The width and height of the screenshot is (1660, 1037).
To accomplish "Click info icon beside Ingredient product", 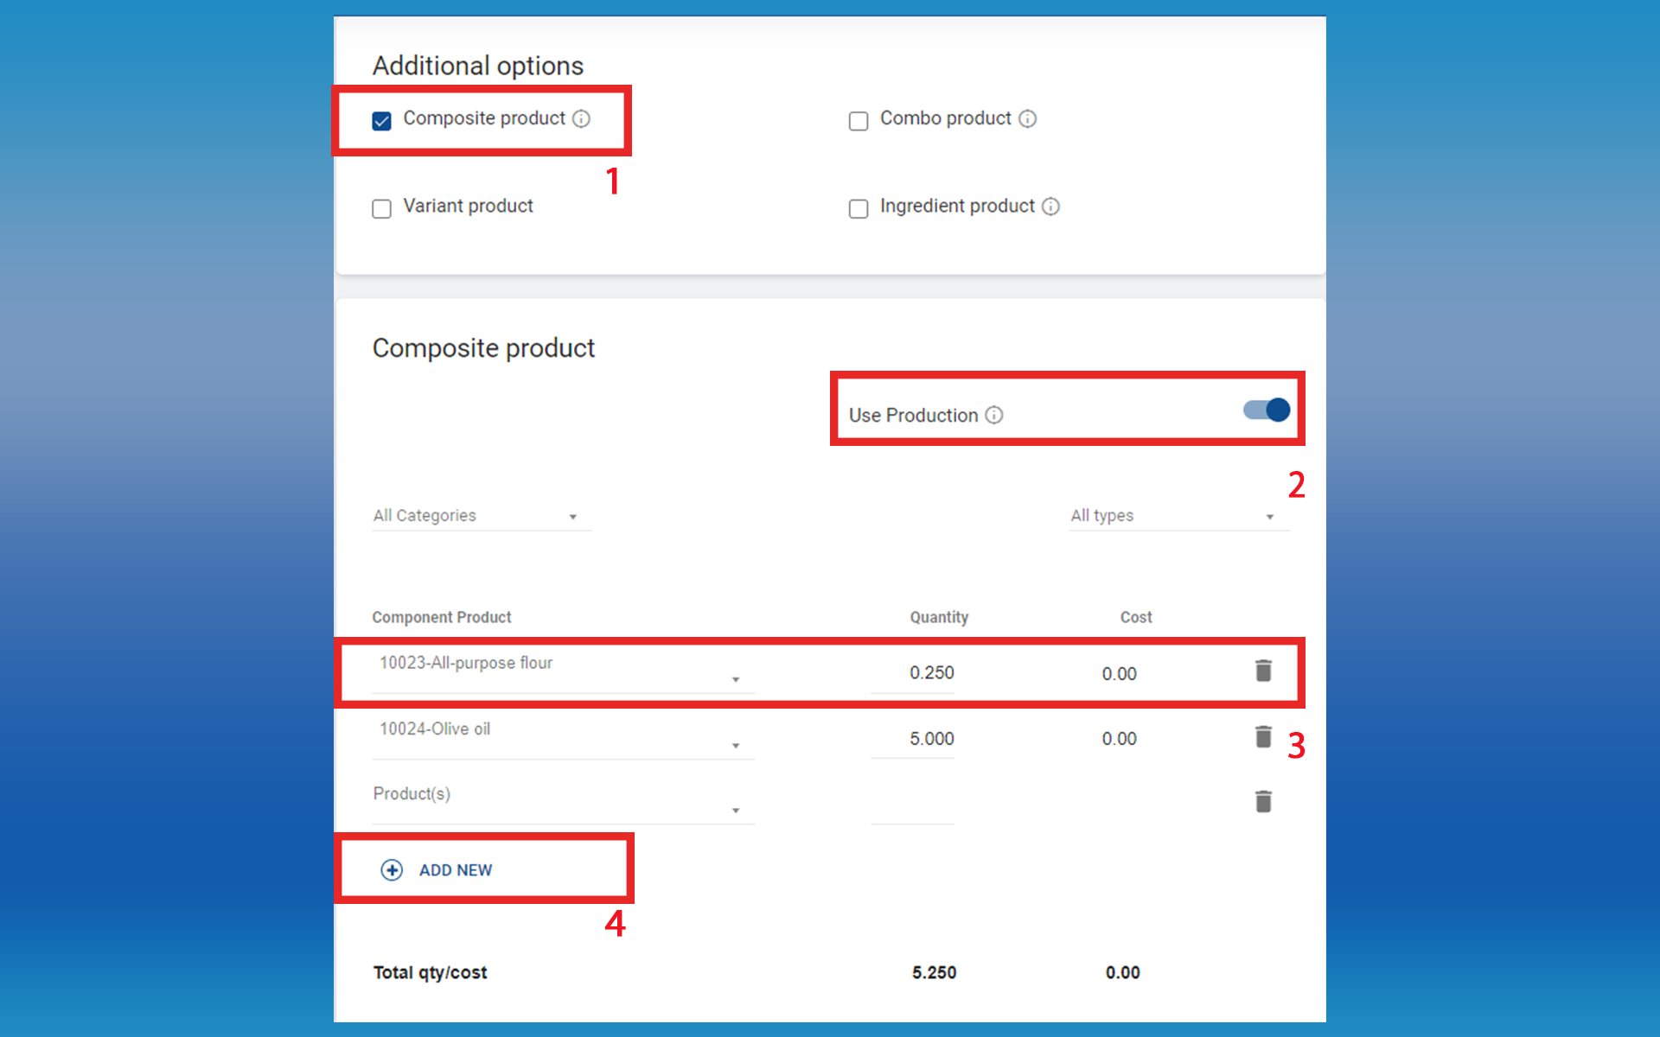I will click(1050, 207).
